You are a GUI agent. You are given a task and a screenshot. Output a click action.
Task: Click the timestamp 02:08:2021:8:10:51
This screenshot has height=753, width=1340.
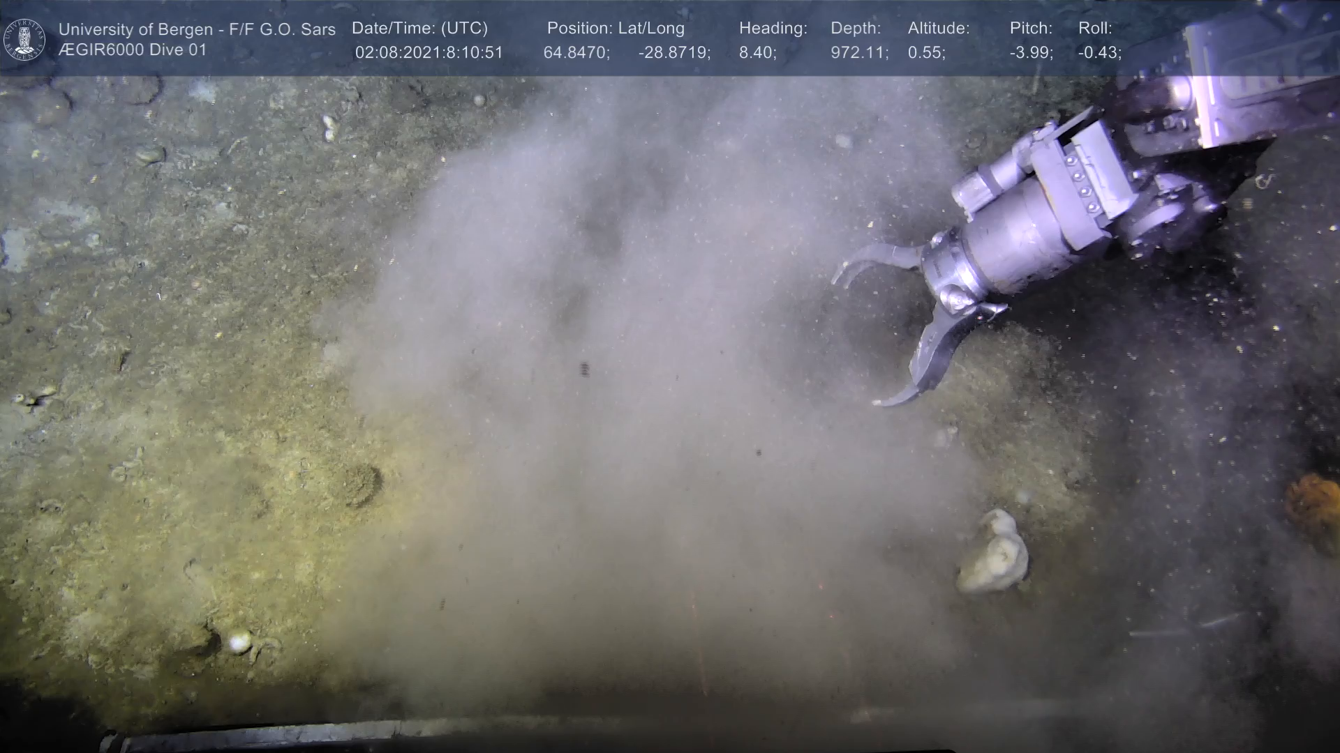(x=429, y=53)
